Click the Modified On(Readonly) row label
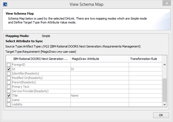 (27, 78)
